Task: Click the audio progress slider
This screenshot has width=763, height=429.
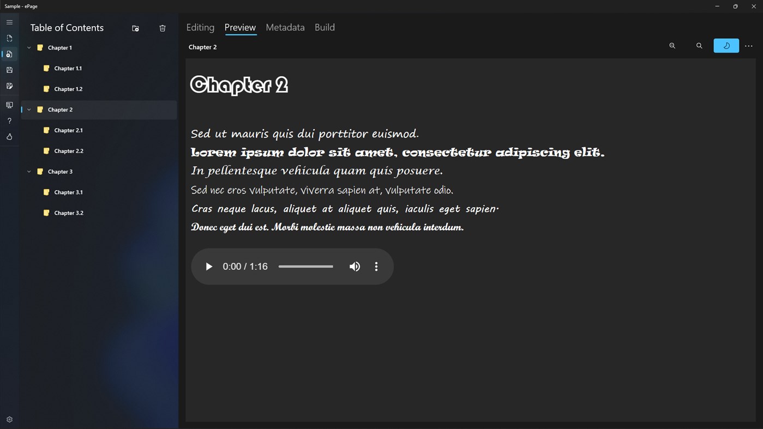Action: coord(305,266)
